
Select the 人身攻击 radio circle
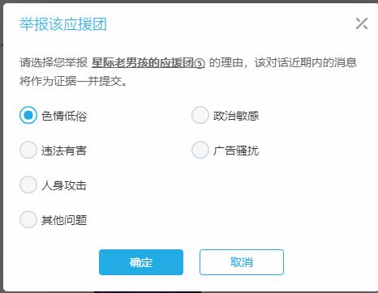pos(28,185)
